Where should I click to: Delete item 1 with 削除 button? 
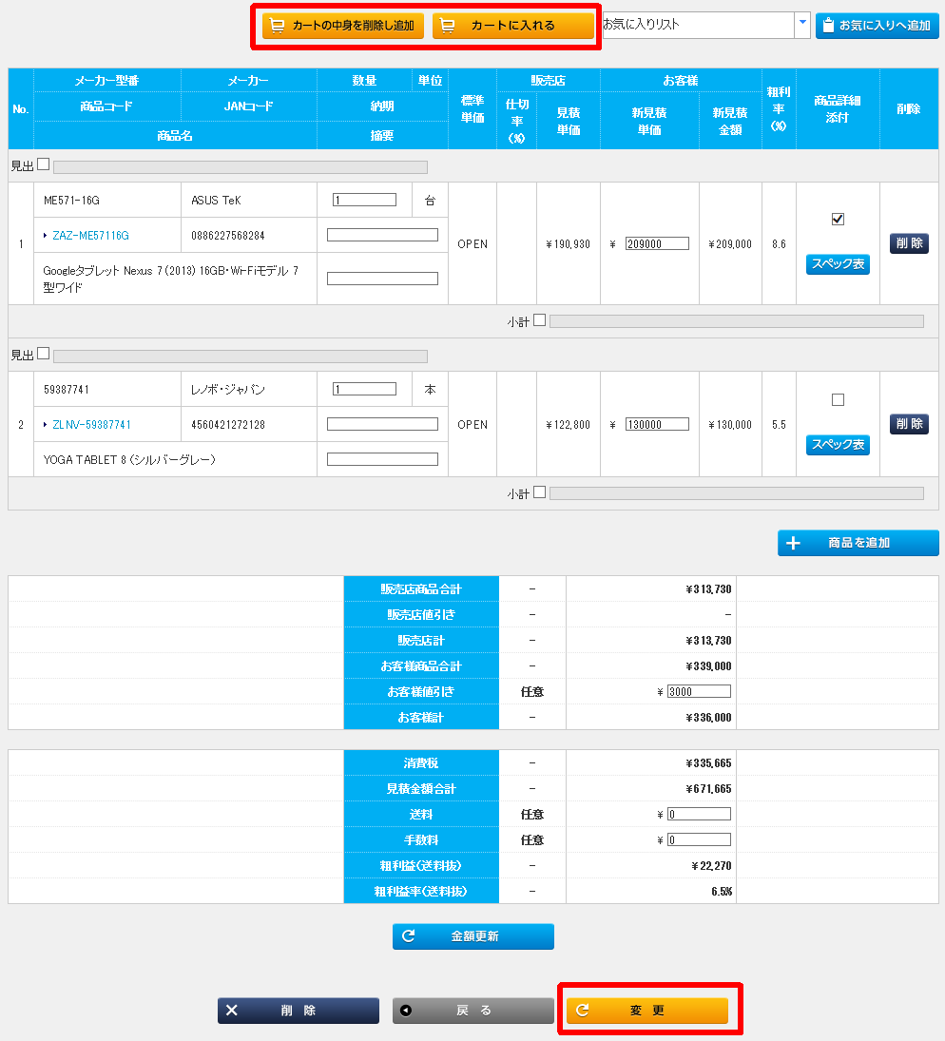(909, 243)
